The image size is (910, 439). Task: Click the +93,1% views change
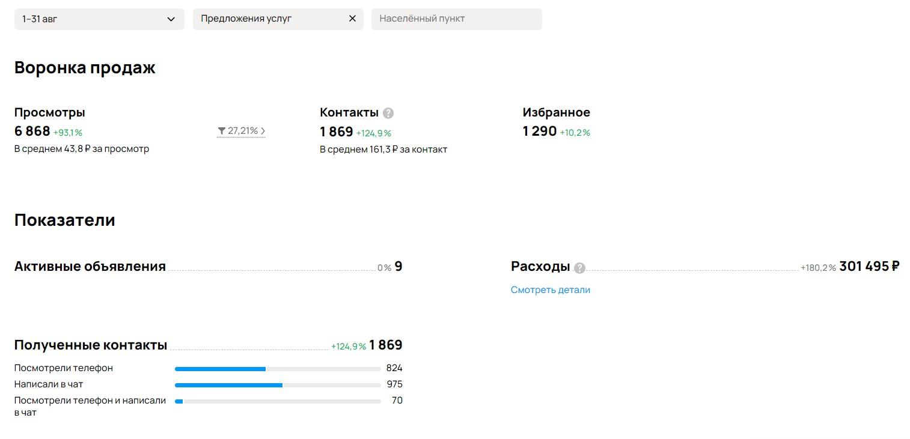68,133
